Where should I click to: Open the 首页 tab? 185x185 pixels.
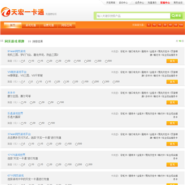pos(13,25)
